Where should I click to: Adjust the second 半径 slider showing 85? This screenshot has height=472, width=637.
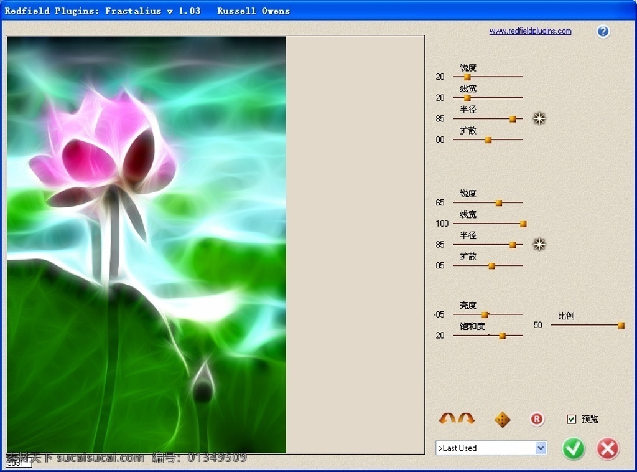click(488, 245)
